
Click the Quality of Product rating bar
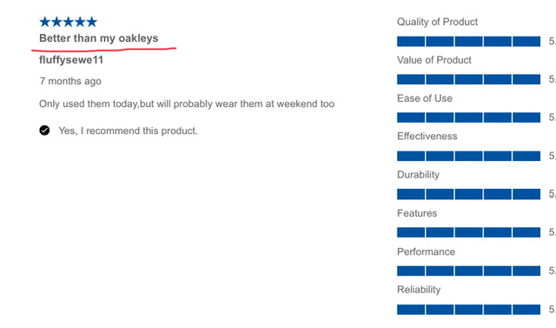tap(468, 41)
